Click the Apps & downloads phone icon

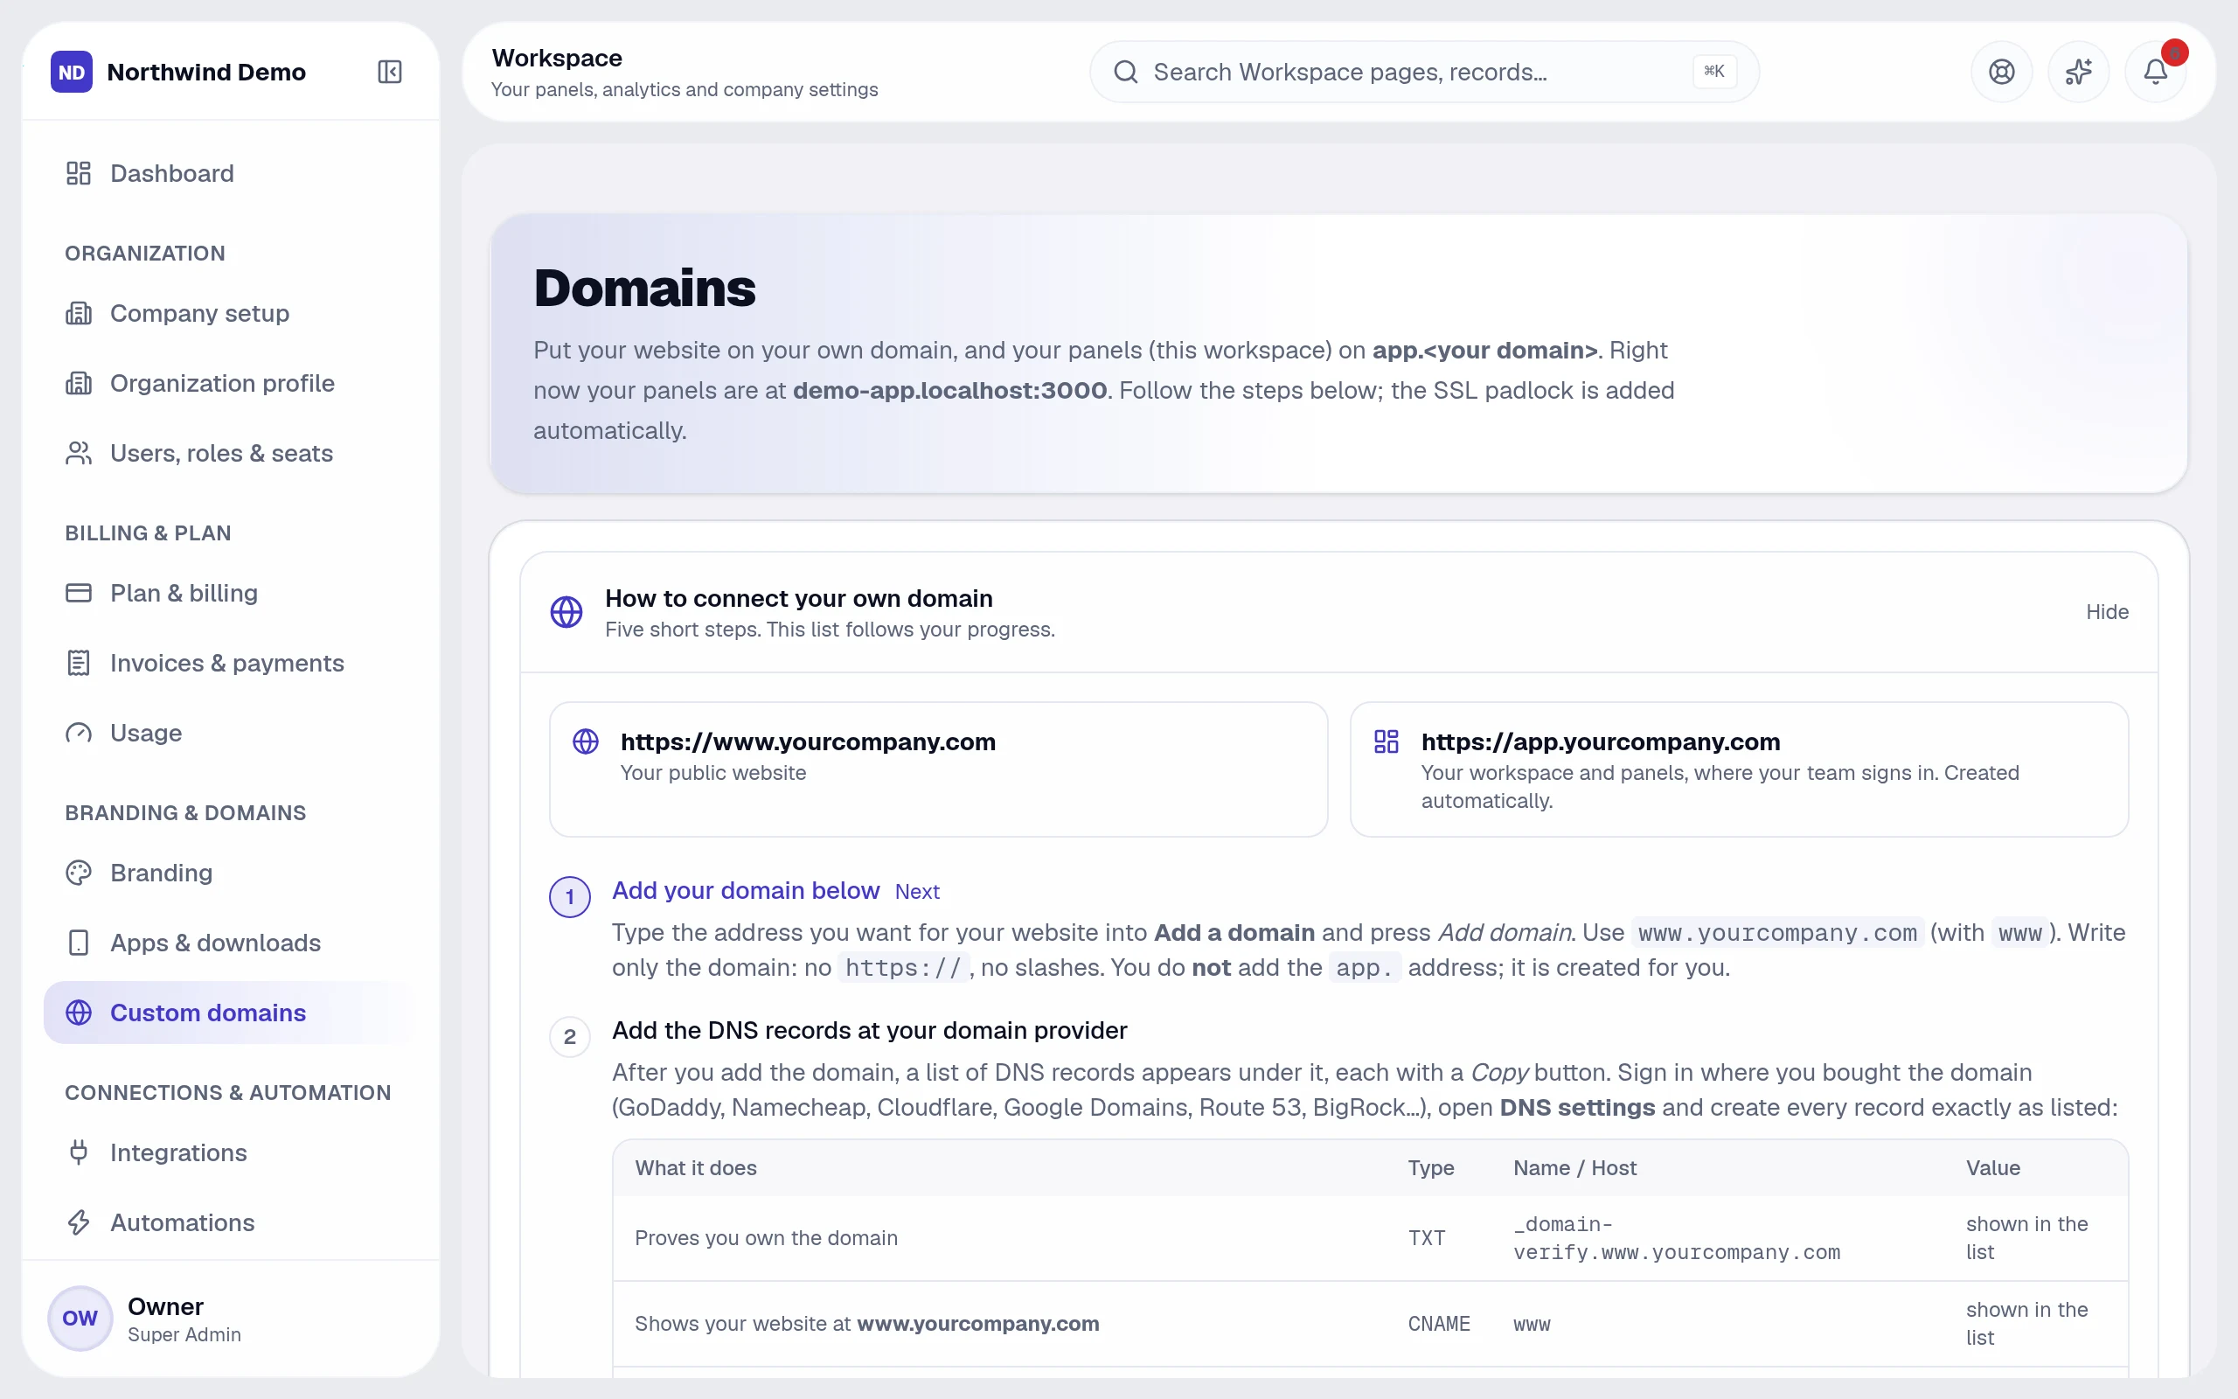[79, 942]
